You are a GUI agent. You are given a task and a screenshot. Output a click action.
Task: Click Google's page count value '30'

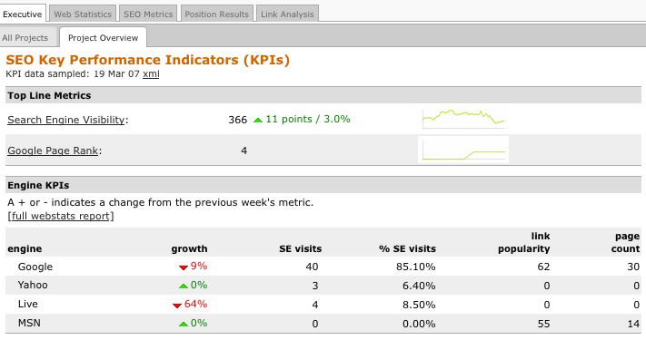tap(633, 267)
